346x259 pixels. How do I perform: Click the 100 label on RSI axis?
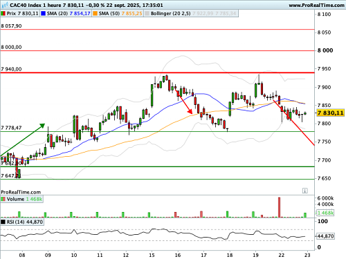click(322, 222)
